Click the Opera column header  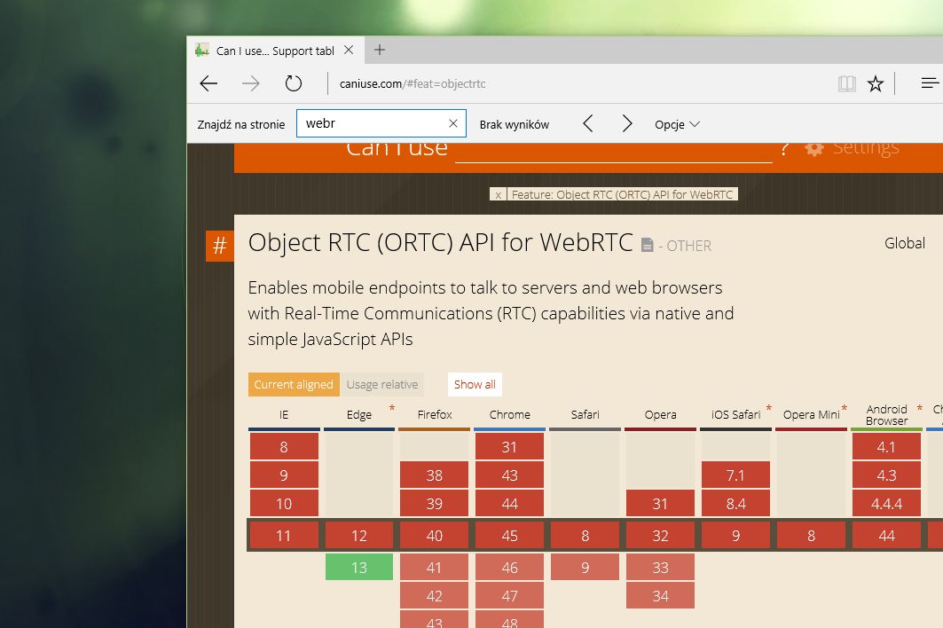coord(660,414)
